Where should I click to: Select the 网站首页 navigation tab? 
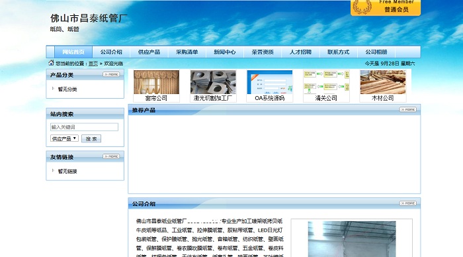click(73, 52)
